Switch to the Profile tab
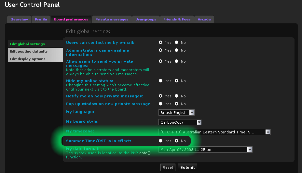 (x=41, y=19)
